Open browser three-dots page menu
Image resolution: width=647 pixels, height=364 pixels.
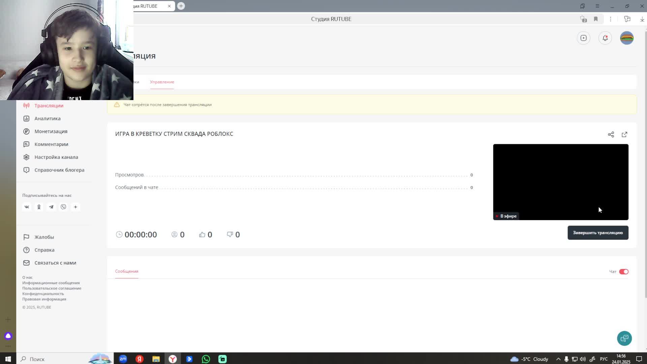coord(611,19)
